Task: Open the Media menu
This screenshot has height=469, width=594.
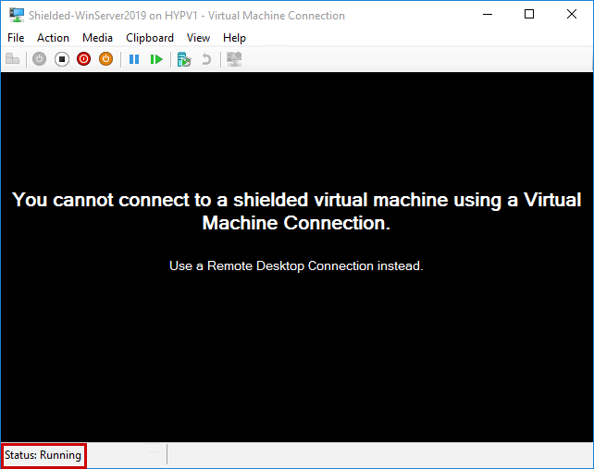Action: tap(97, 38)
